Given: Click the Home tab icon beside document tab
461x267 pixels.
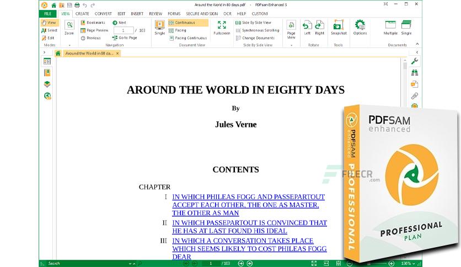Looking at the screenshot, I should pos(58,53).
